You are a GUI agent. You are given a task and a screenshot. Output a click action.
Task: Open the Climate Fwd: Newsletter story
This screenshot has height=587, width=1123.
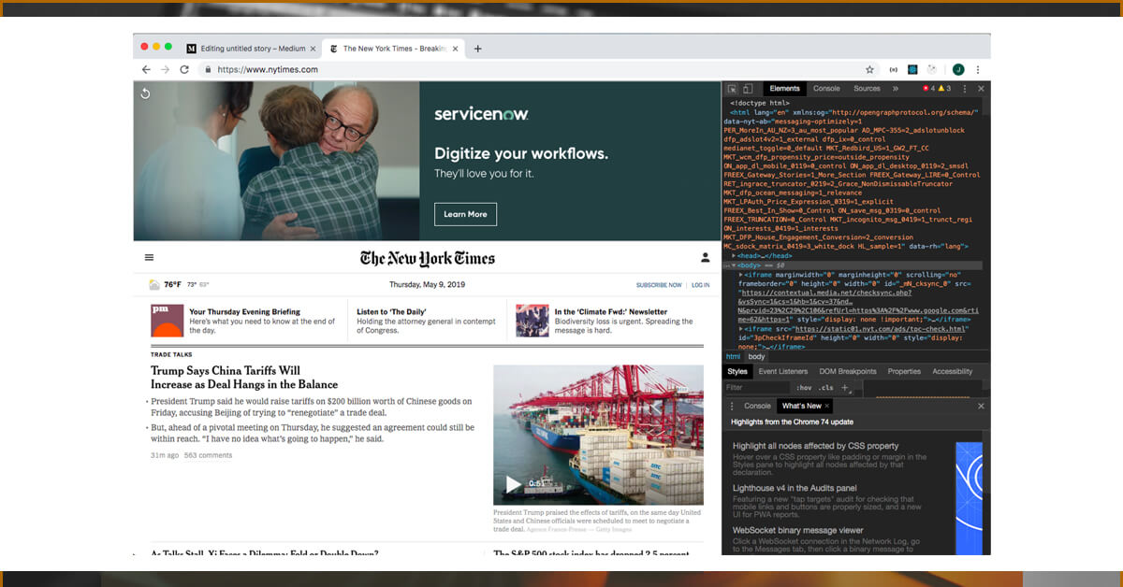(611, 312)
